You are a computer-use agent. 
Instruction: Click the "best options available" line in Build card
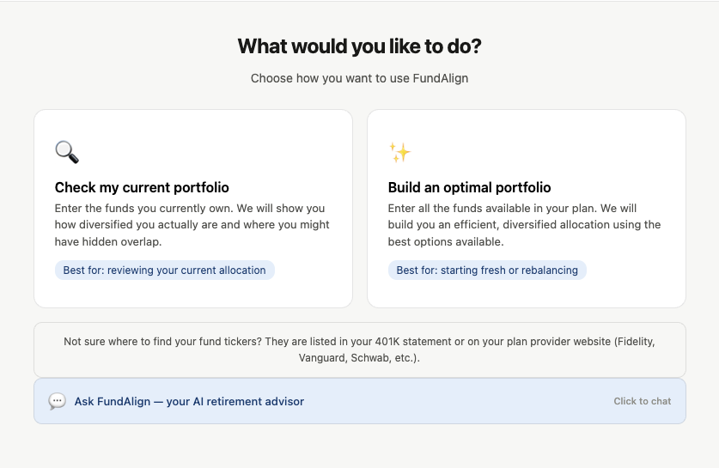click(445, 242)
